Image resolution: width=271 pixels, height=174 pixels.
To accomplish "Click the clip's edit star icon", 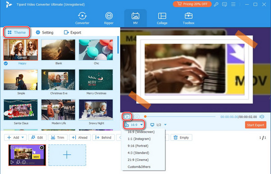I will [x=18, y=162].
